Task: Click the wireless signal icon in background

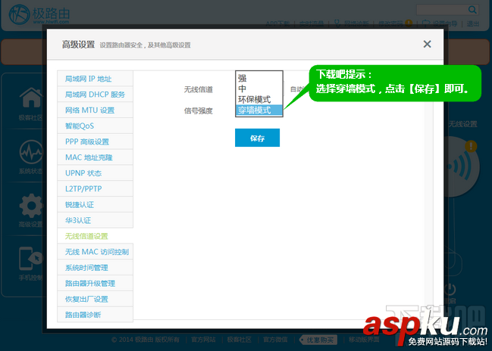Action: 461,167
